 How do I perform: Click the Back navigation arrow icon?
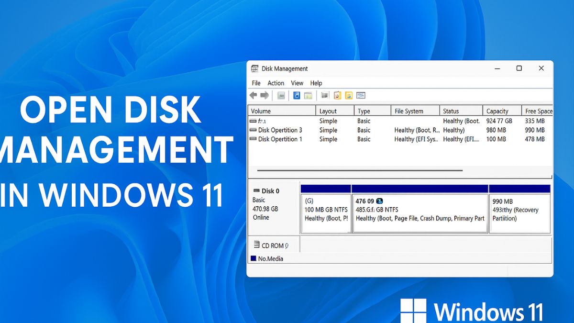(253, 95)
